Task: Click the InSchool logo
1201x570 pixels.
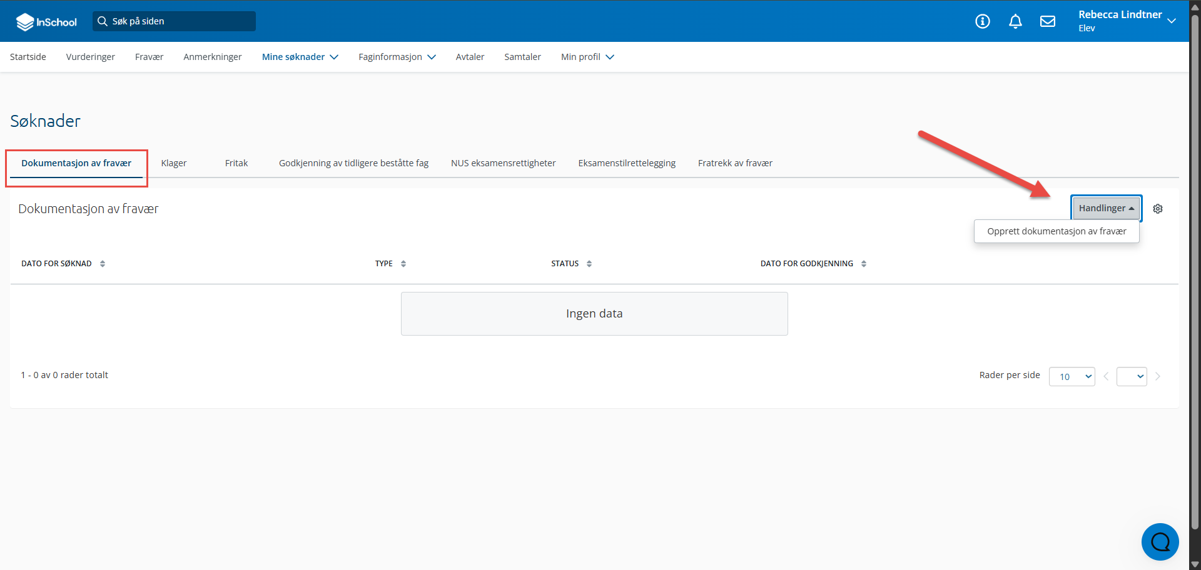Action: (46, 22)
